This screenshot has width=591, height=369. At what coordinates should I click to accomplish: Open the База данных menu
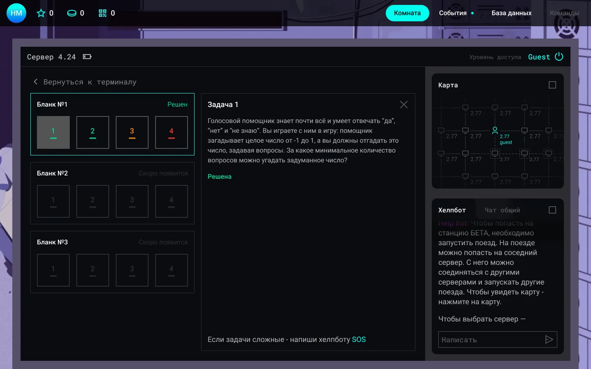click(511, 13)
